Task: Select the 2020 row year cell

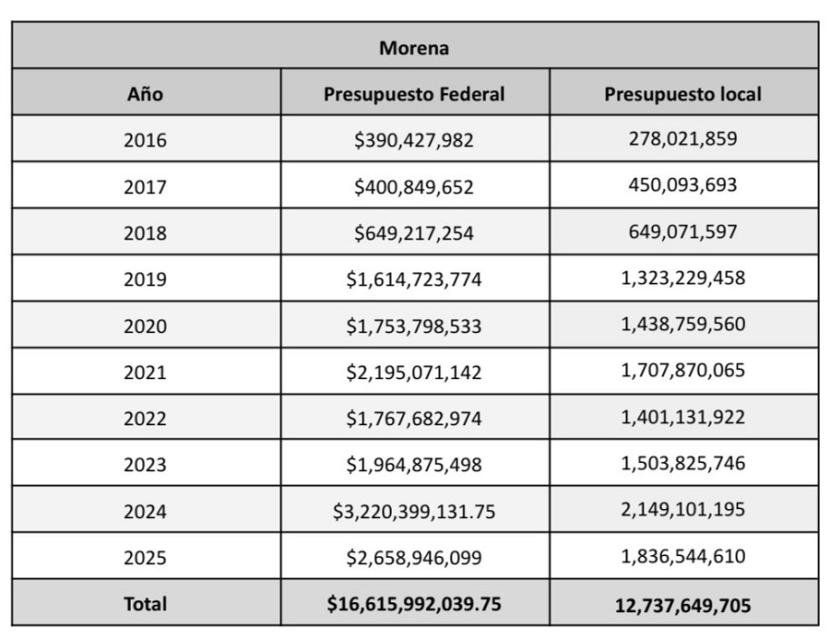Action: click(x=145, y=325)
